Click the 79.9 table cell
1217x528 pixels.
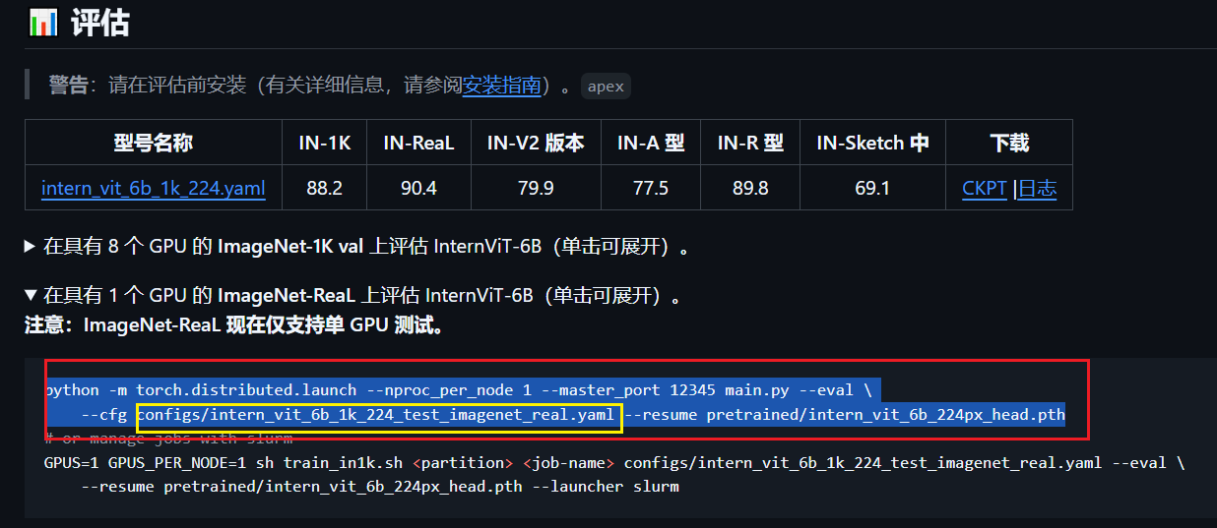click(536, 188)
